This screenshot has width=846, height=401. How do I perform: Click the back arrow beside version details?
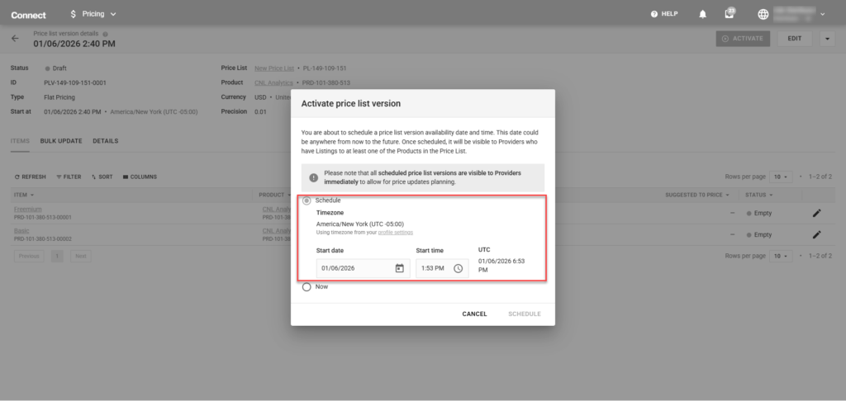[15, 39]
